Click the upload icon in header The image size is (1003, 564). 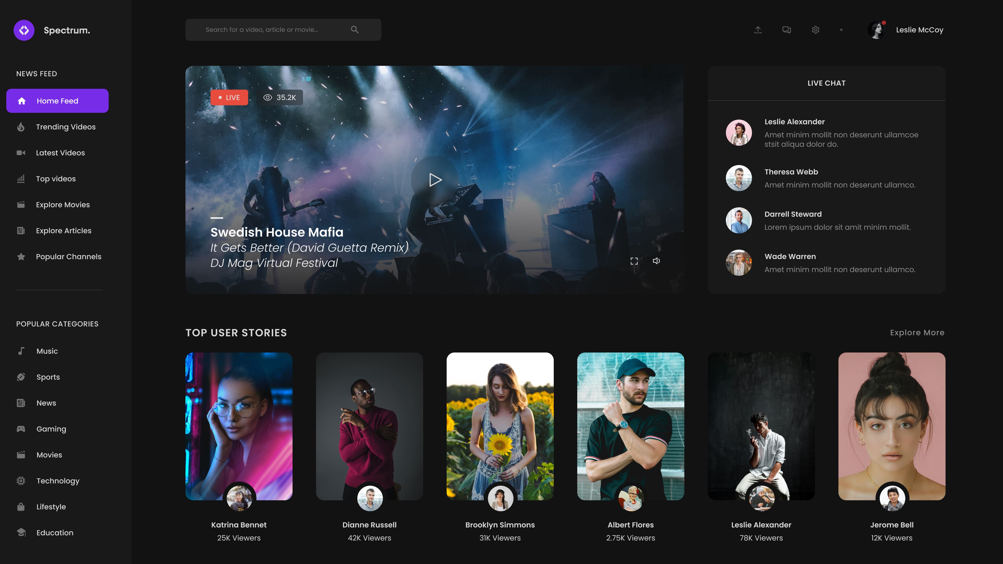tap(758, 30)
